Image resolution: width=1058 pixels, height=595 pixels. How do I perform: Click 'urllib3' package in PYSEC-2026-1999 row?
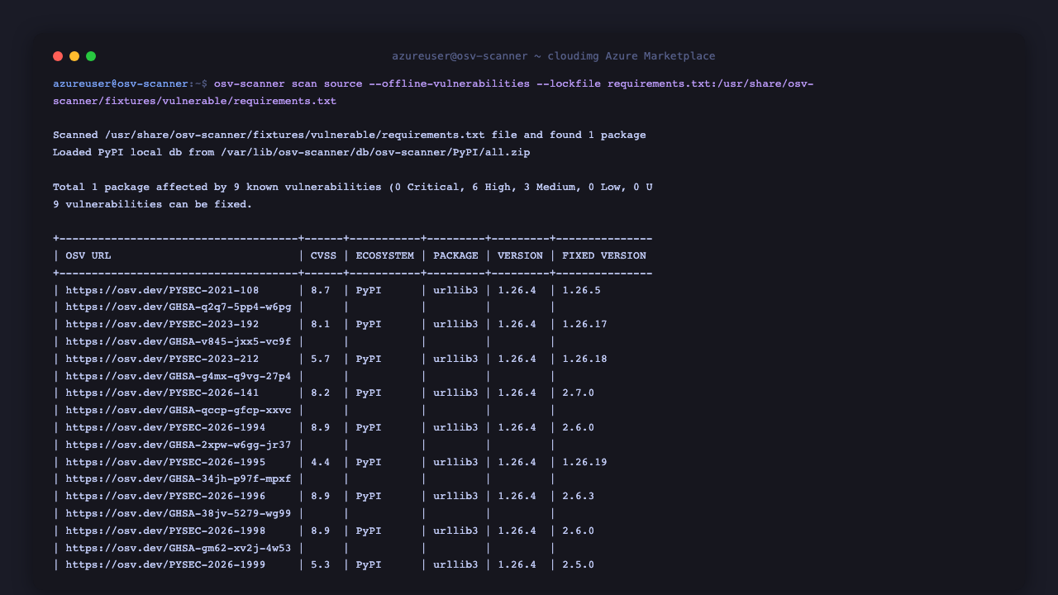click(x=455, y=564)
